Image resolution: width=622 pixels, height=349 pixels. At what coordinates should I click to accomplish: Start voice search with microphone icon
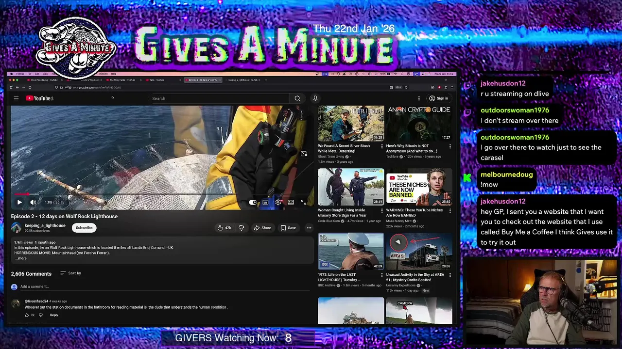[315, 98]
